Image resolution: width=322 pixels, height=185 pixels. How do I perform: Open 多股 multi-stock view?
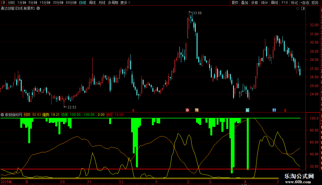[254, 3]
